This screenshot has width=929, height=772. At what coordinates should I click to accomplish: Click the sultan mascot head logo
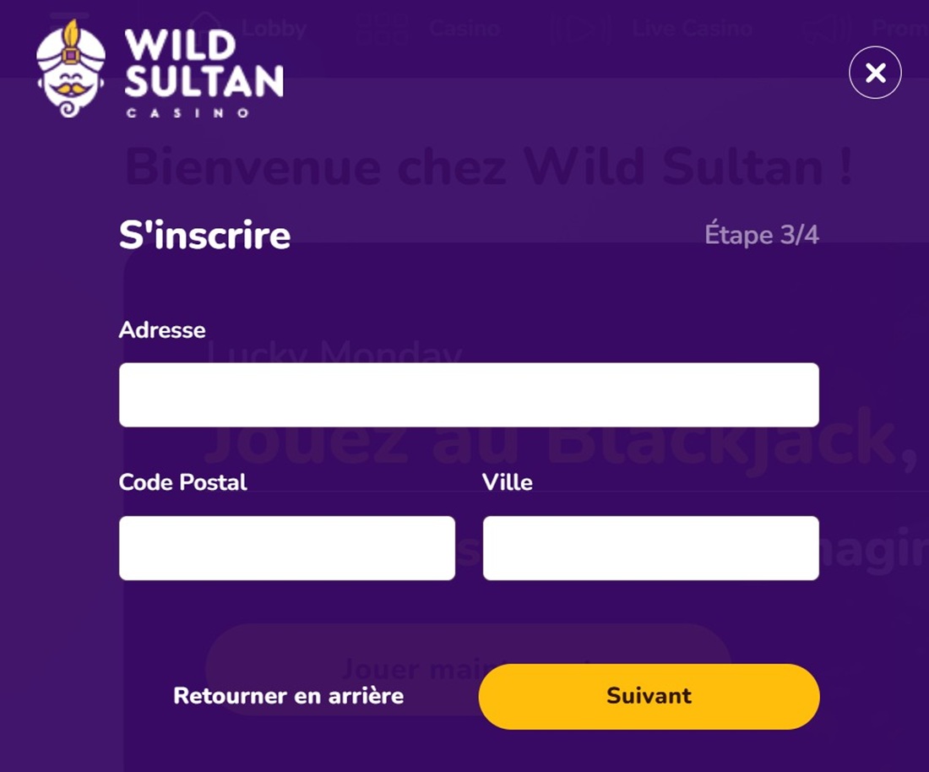[71, 68]
